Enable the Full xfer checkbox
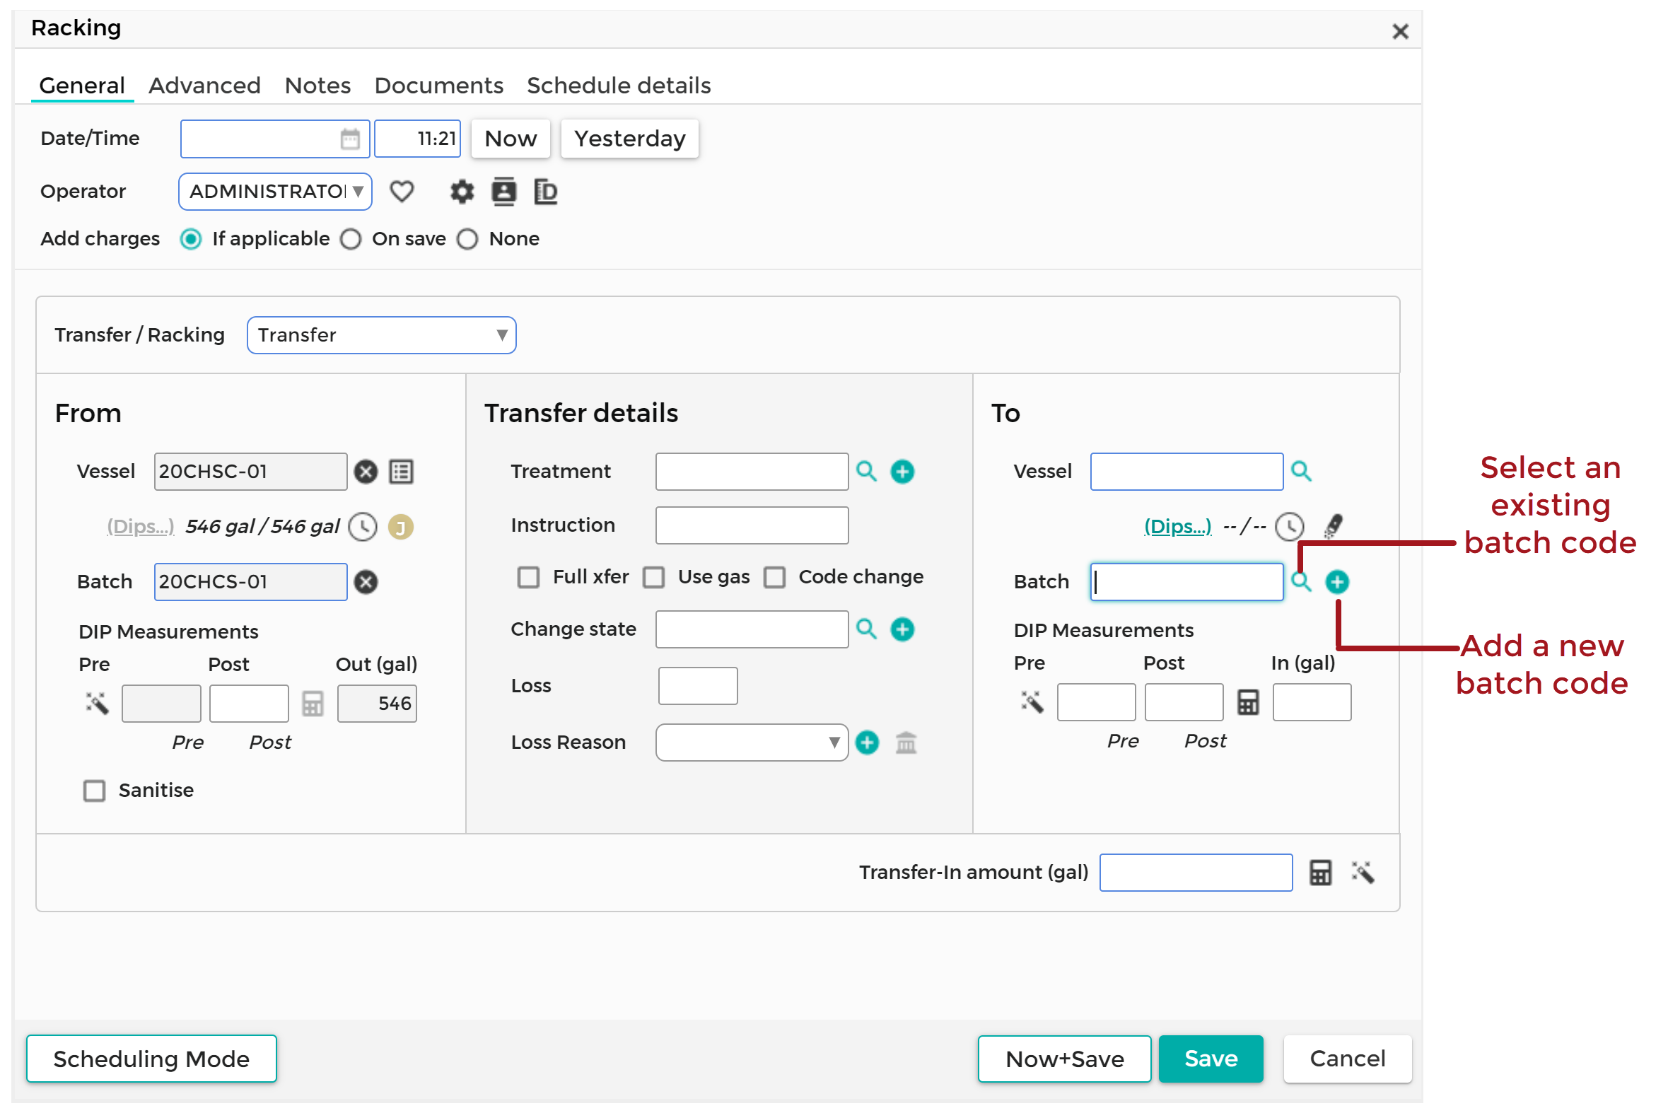 coord(528,577)
